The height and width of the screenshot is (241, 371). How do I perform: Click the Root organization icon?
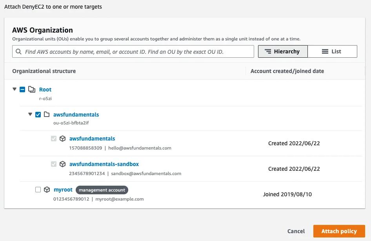[32, 89]
